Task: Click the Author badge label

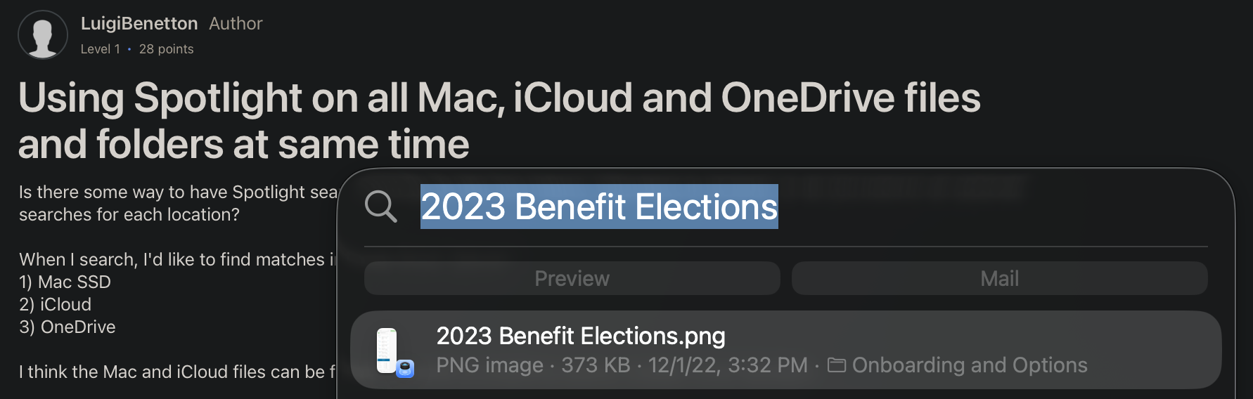Action: [x=236, y=24]
